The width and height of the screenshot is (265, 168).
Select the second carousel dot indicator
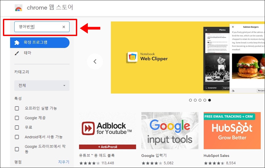pyautogui.click(x=195, y=100)
